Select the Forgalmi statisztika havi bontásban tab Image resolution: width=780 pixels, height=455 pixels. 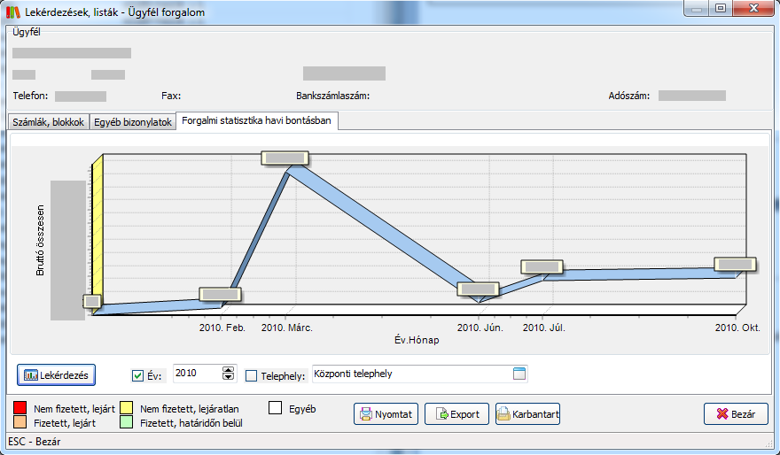pos(256,121)
